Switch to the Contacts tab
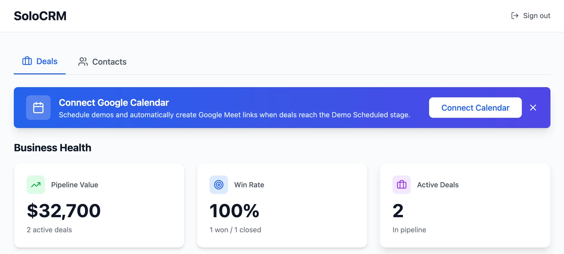The height and width of the screenshot is (254, 564). 109,62
